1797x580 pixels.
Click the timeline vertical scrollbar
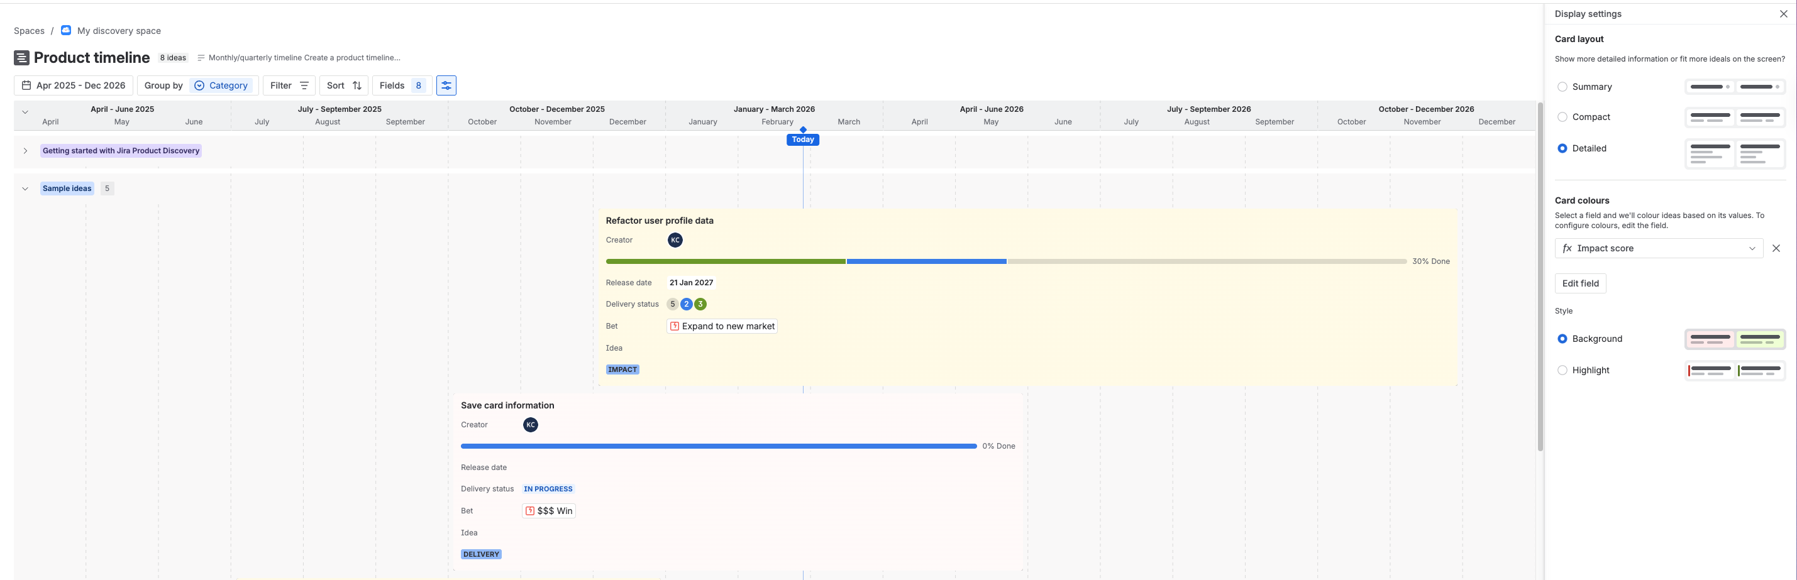1540,278
